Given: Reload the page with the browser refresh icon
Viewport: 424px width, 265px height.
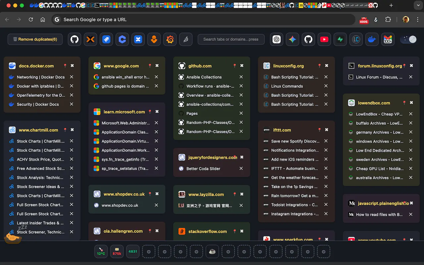Looking at the screenshot, I should [x=31, y=20].
